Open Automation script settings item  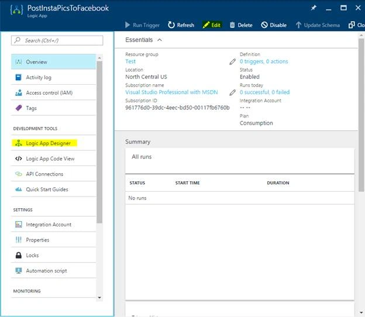pyautogui.click(x=53, y=270)
